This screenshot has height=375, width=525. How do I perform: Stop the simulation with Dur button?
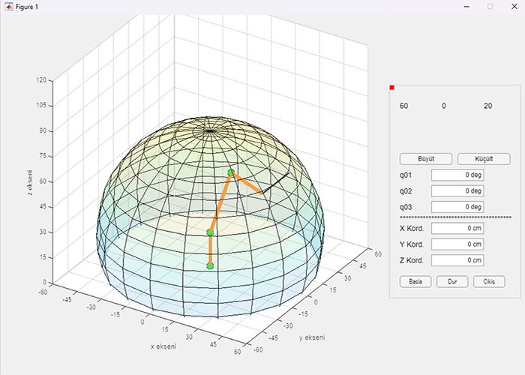tap(452, 281)
